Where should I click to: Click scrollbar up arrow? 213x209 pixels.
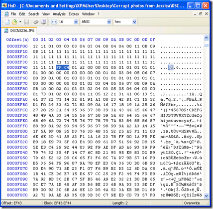pos(206,38)
